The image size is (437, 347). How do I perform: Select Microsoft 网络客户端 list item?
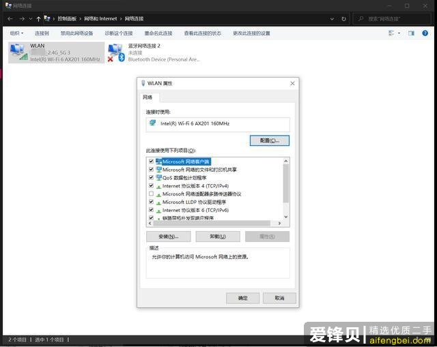pos(186,162)
